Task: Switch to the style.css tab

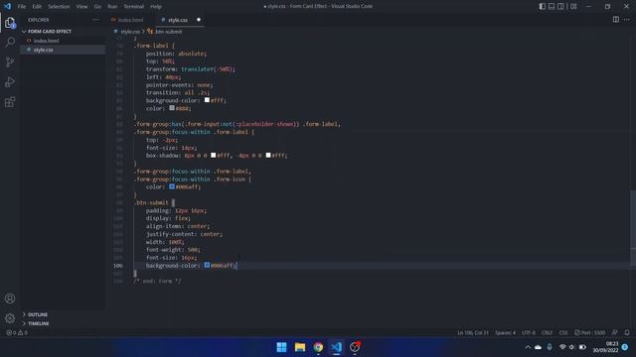Action: [178, 20]
